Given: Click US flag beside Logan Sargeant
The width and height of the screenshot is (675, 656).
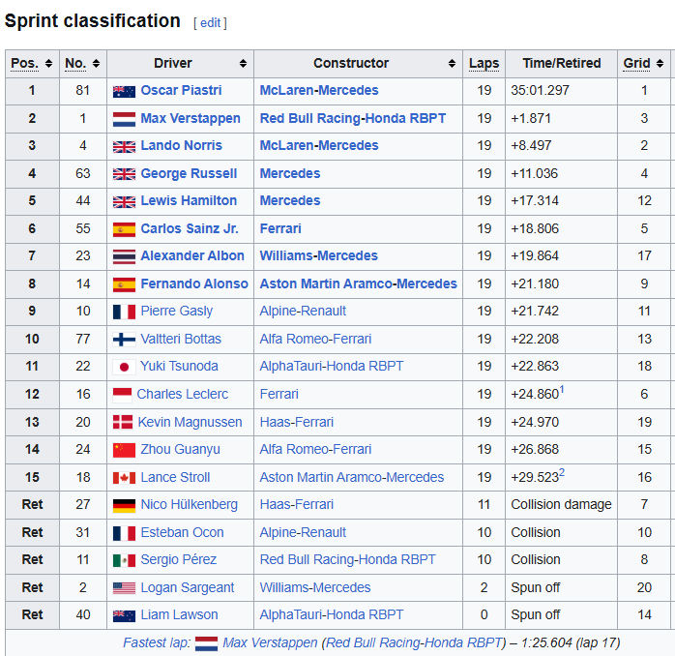Looking at the screenshot, I should (124, 588).
